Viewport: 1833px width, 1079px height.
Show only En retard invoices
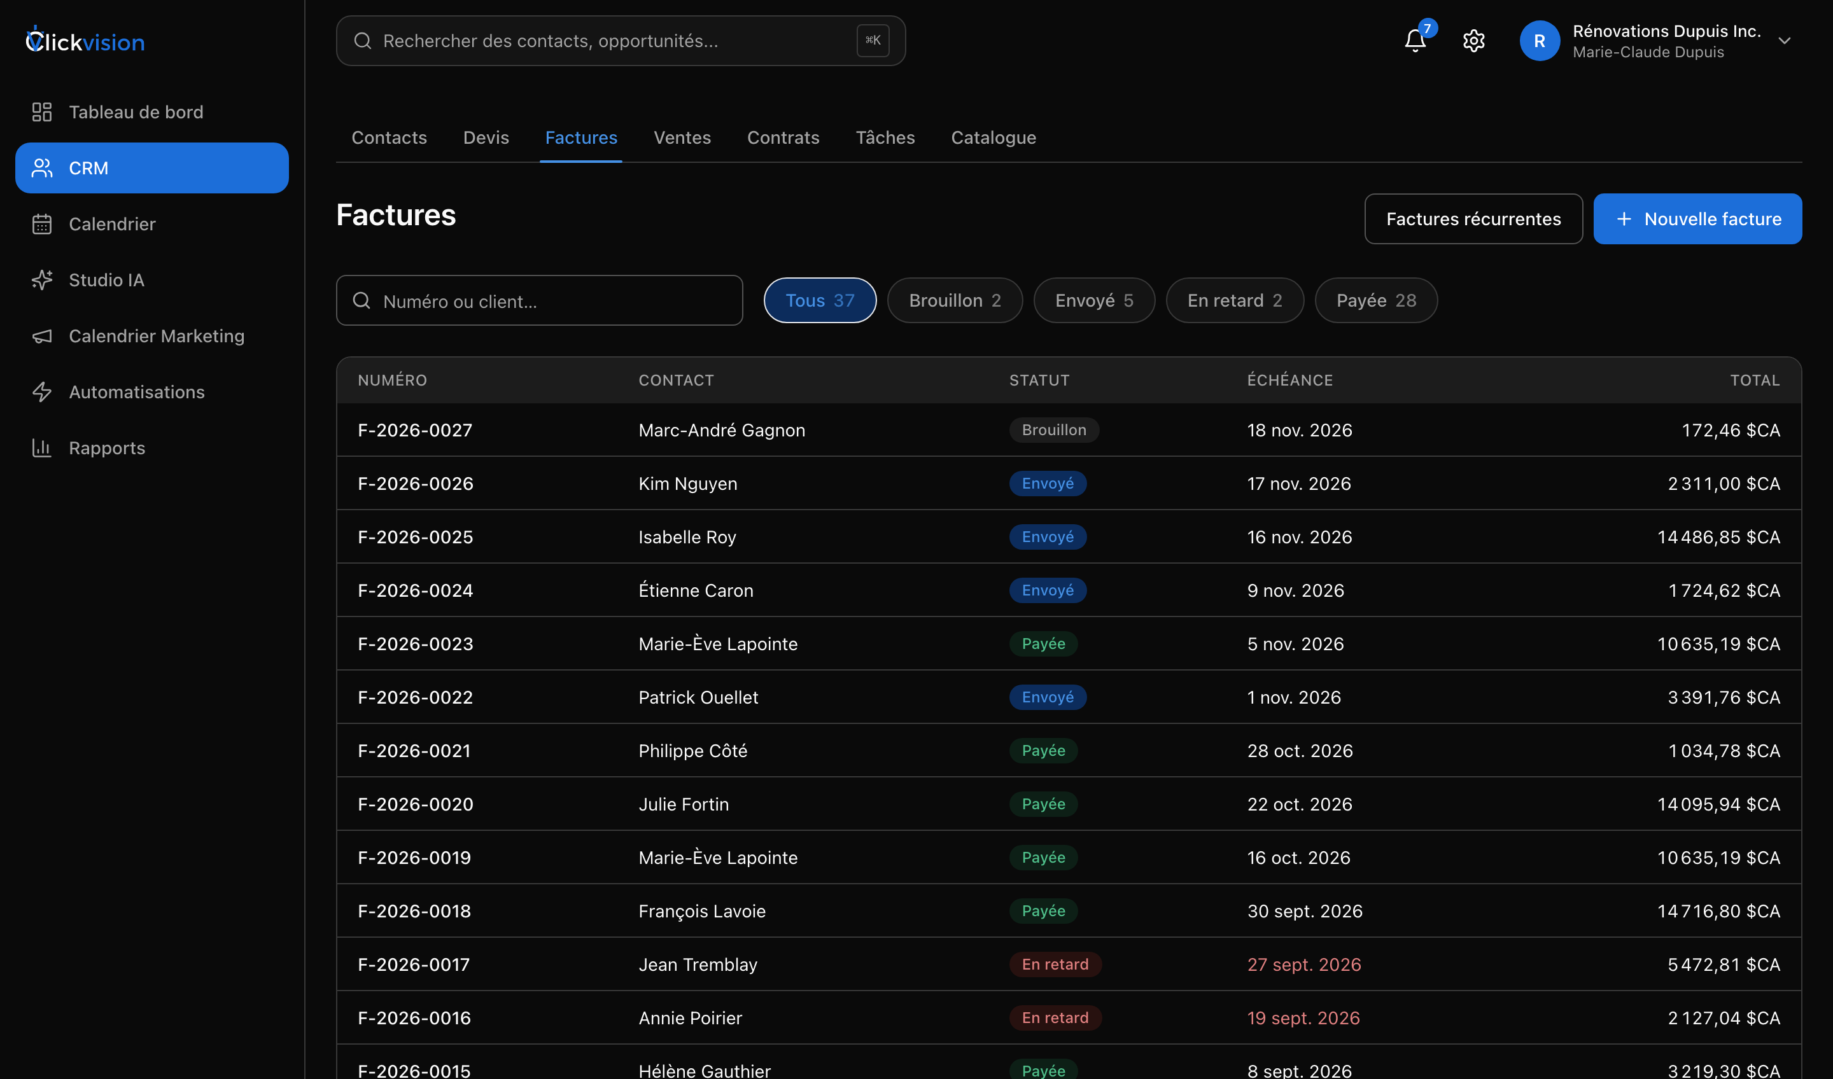click(x=1234, y=300)
